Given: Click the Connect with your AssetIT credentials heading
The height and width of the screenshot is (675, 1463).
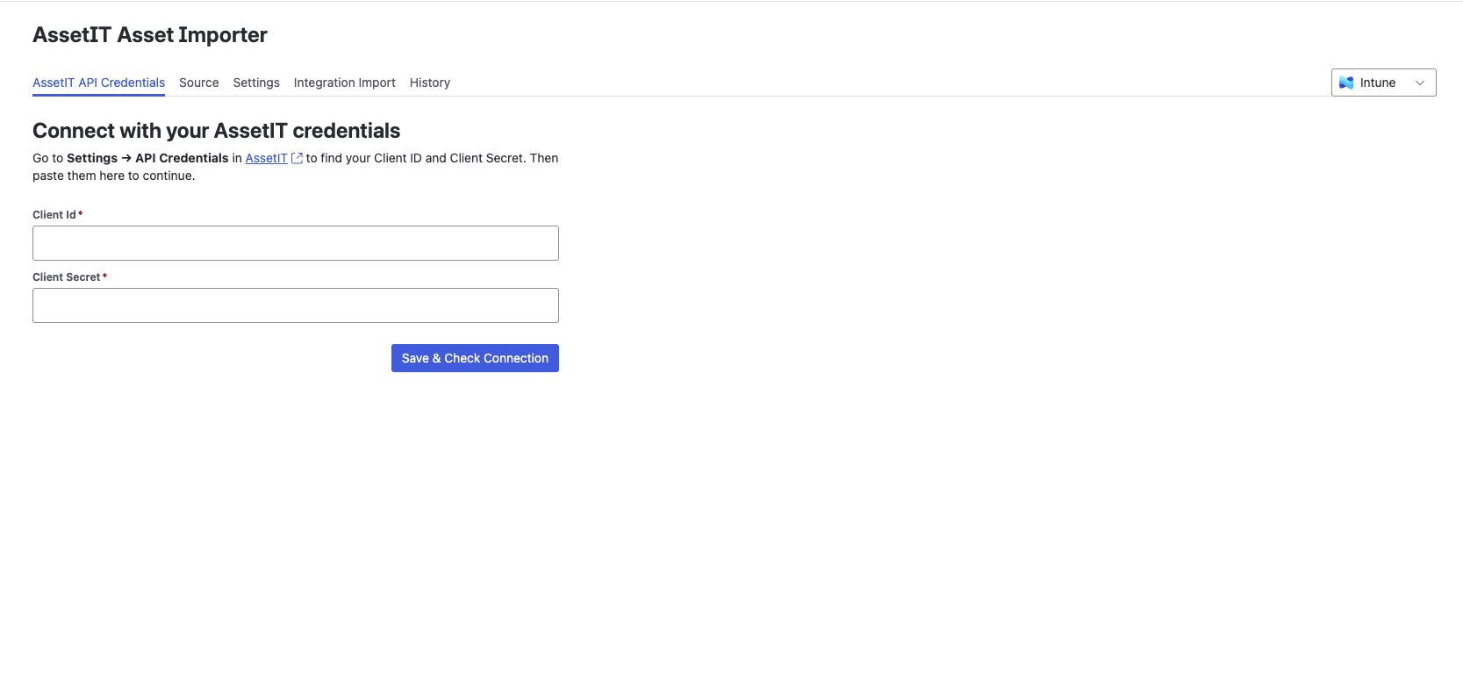Looking at the screenshot, I should coord(217,131).
